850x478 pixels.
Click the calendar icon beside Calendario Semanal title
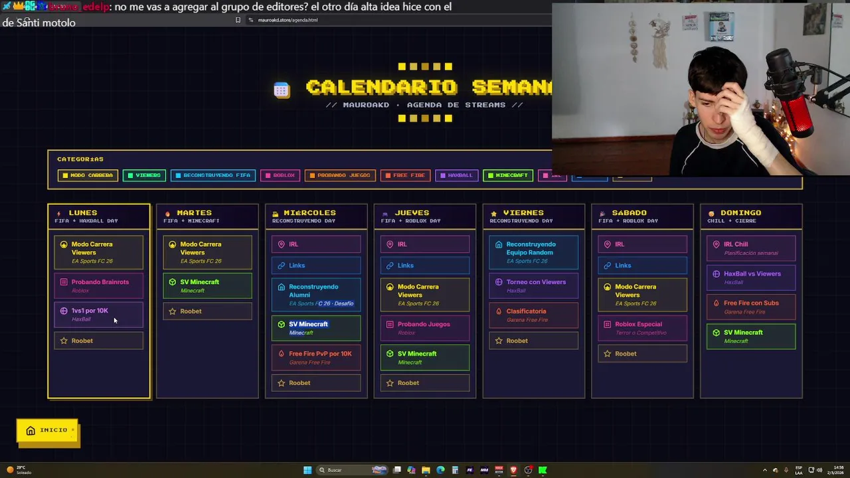tap(282, 90)
